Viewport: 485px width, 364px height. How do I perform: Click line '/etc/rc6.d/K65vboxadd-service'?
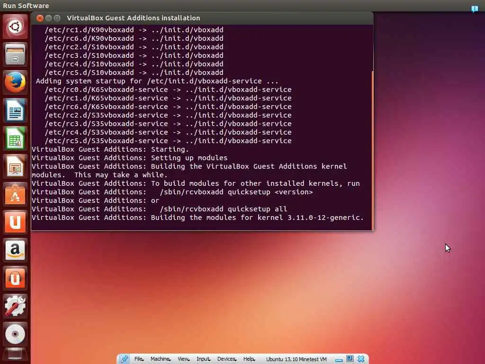click(x=168, y=107)
